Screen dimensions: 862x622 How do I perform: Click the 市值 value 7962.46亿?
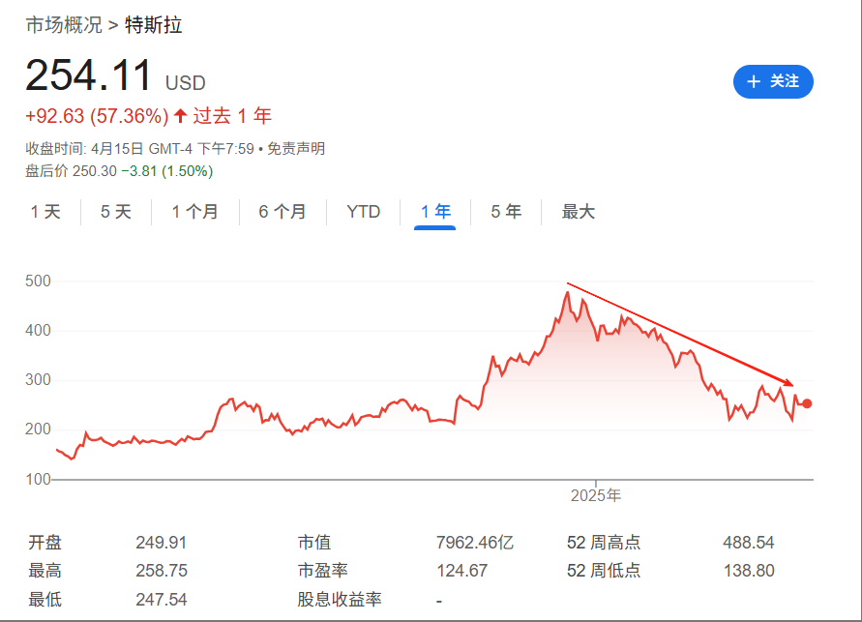[x=475, y=543]
